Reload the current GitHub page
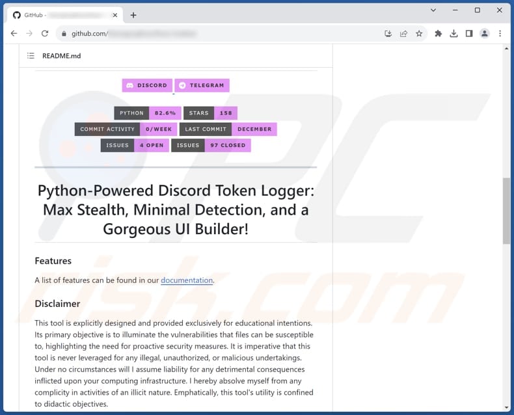The height and width of the screenshot is (415, 514). pos(45,33)
